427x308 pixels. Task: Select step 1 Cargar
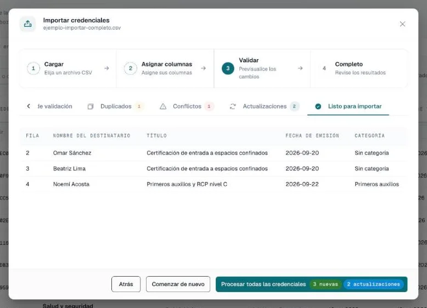pos(68,69)
